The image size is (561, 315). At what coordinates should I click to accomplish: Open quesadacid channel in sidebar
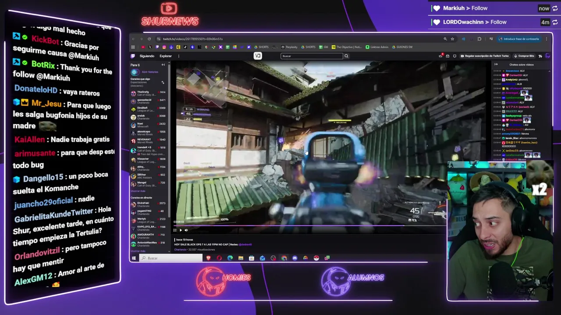tap(148, 101)
